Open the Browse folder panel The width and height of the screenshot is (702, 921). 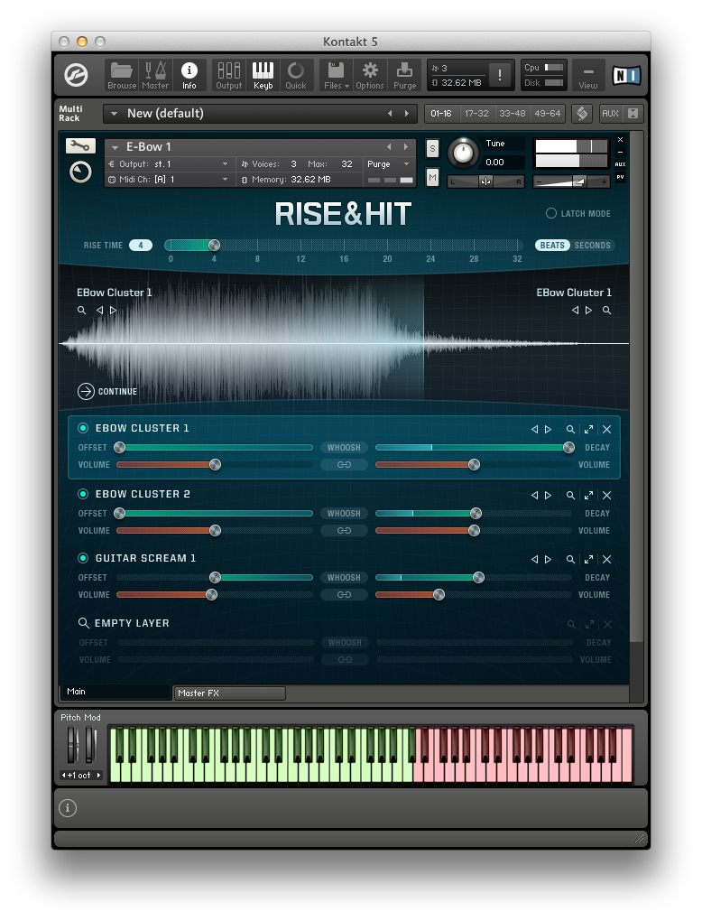[122, 76]
